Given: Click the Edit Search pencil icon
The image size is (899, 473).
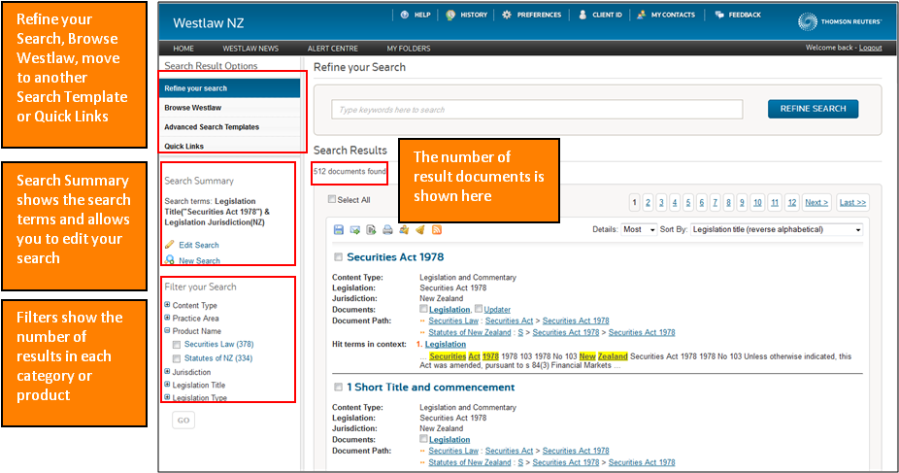Looking at the screenshot, I should 170,245.
